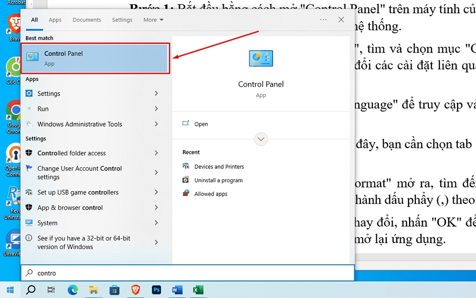Open the More filter dropdown
Viewport: 476px width, 298px height.
(153, 20)
